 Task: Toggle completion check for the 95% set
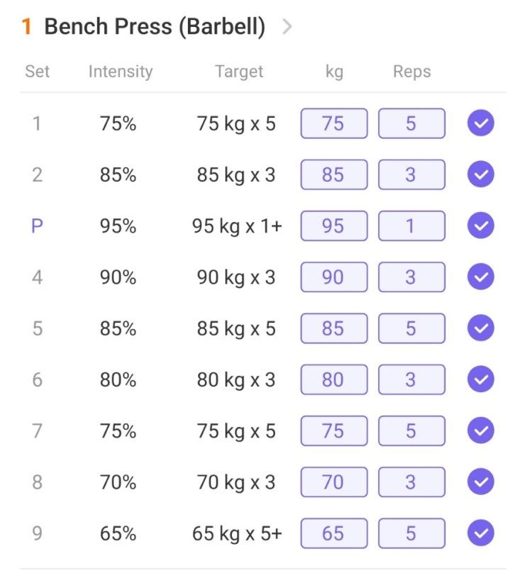480,226
